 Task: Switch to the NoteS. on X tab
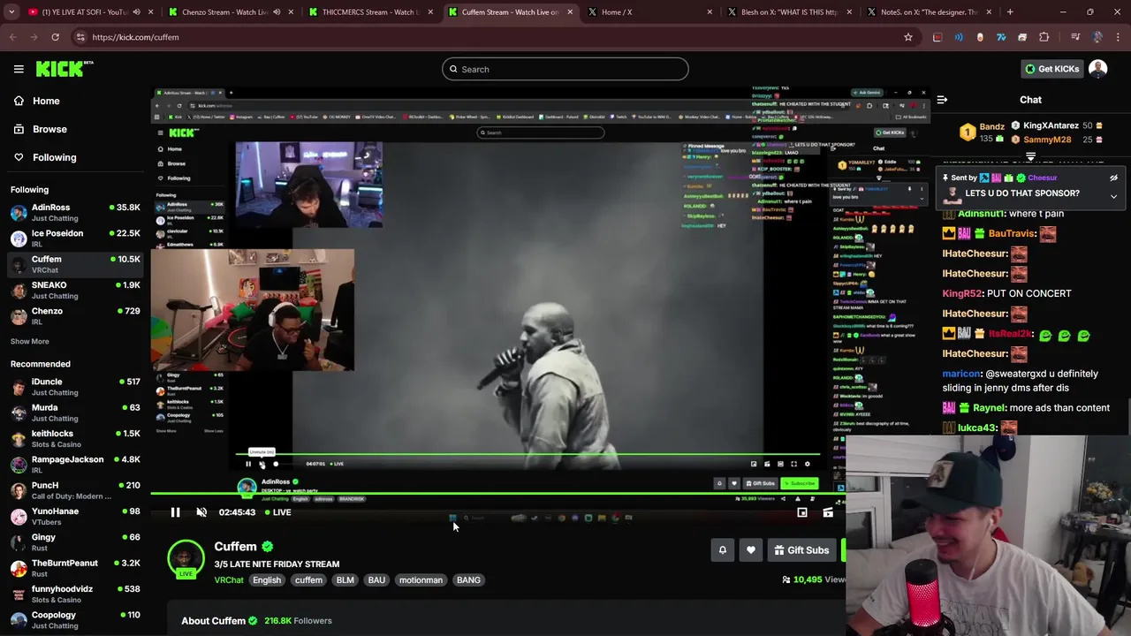click(930, 12)
